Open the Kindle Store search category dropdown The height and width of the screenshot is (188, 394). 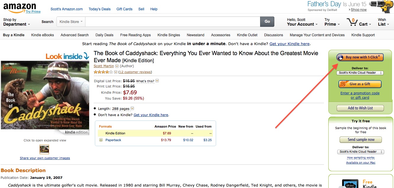coord(71,22)
